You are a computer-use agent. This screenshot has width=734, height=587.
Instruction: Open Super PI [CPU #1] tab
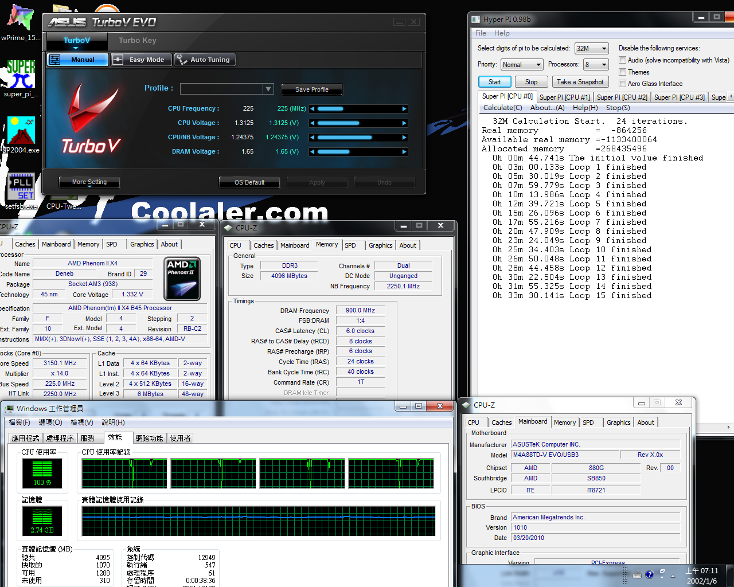(565, 97)
